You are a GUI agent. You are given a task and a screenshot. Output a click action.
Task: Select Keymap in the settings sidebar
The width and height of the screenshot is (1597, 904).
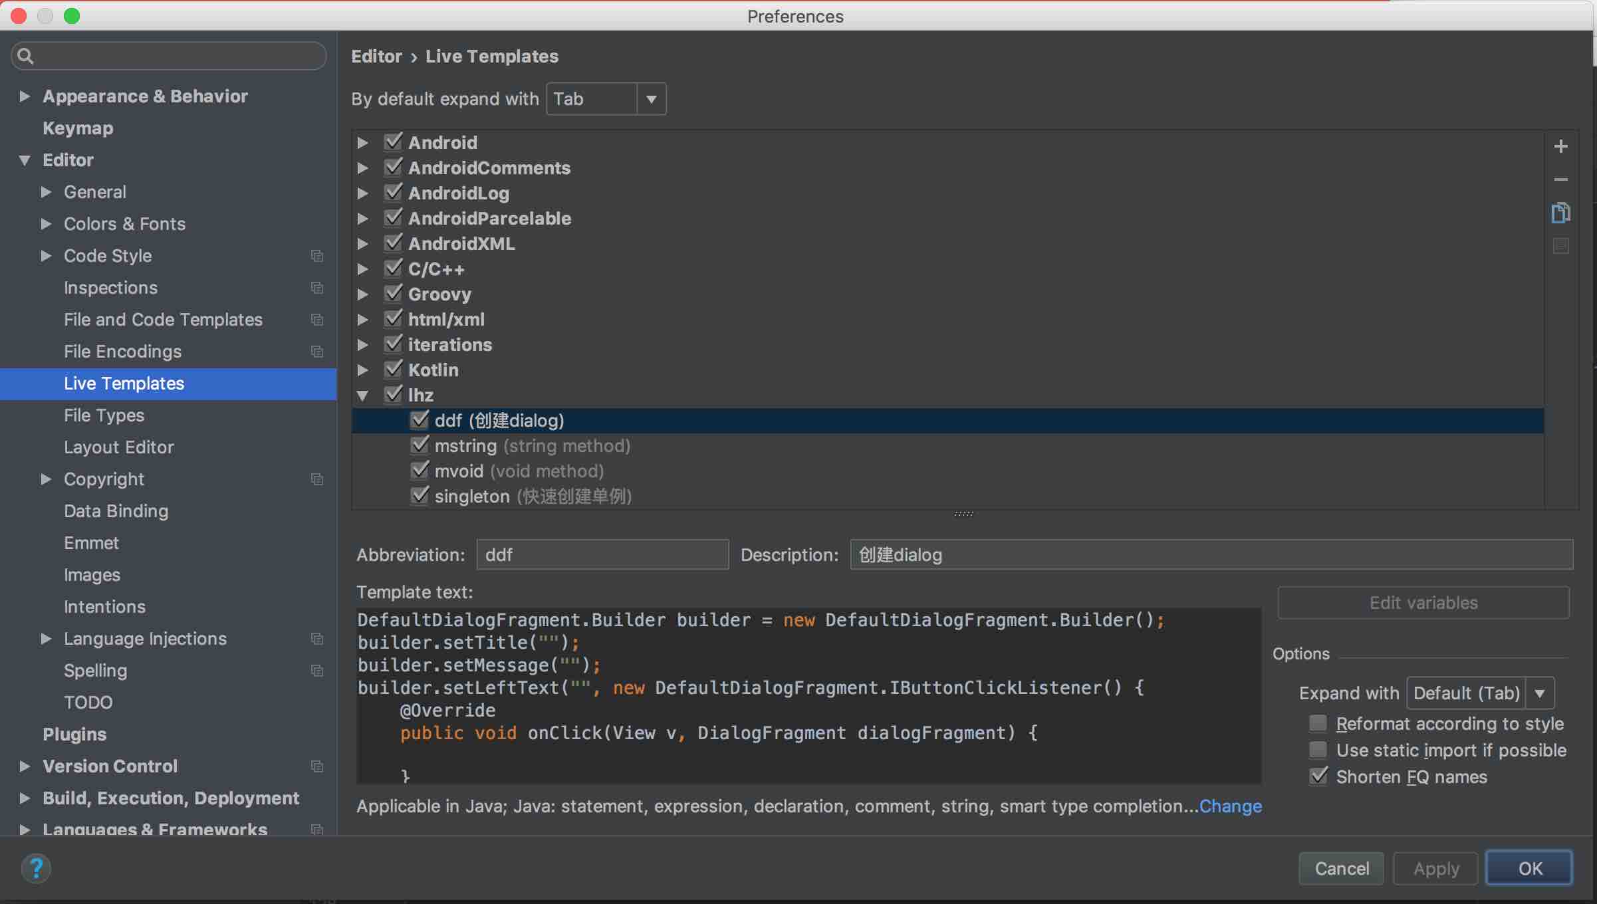pos(78,128)
